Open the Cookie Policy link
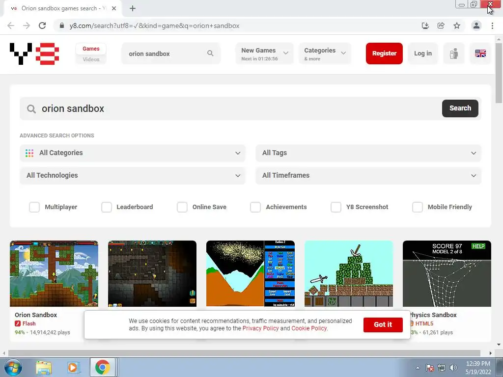Image resolution: width=503 pixels, height=377 pixels. 309,328
